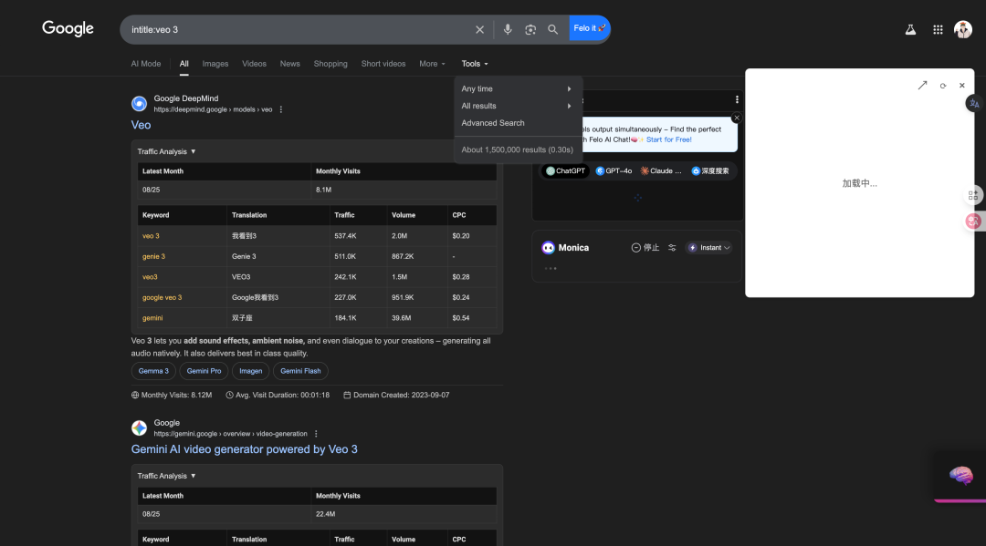Open the Felo panel three-dot menu

(x=737, y=99)
